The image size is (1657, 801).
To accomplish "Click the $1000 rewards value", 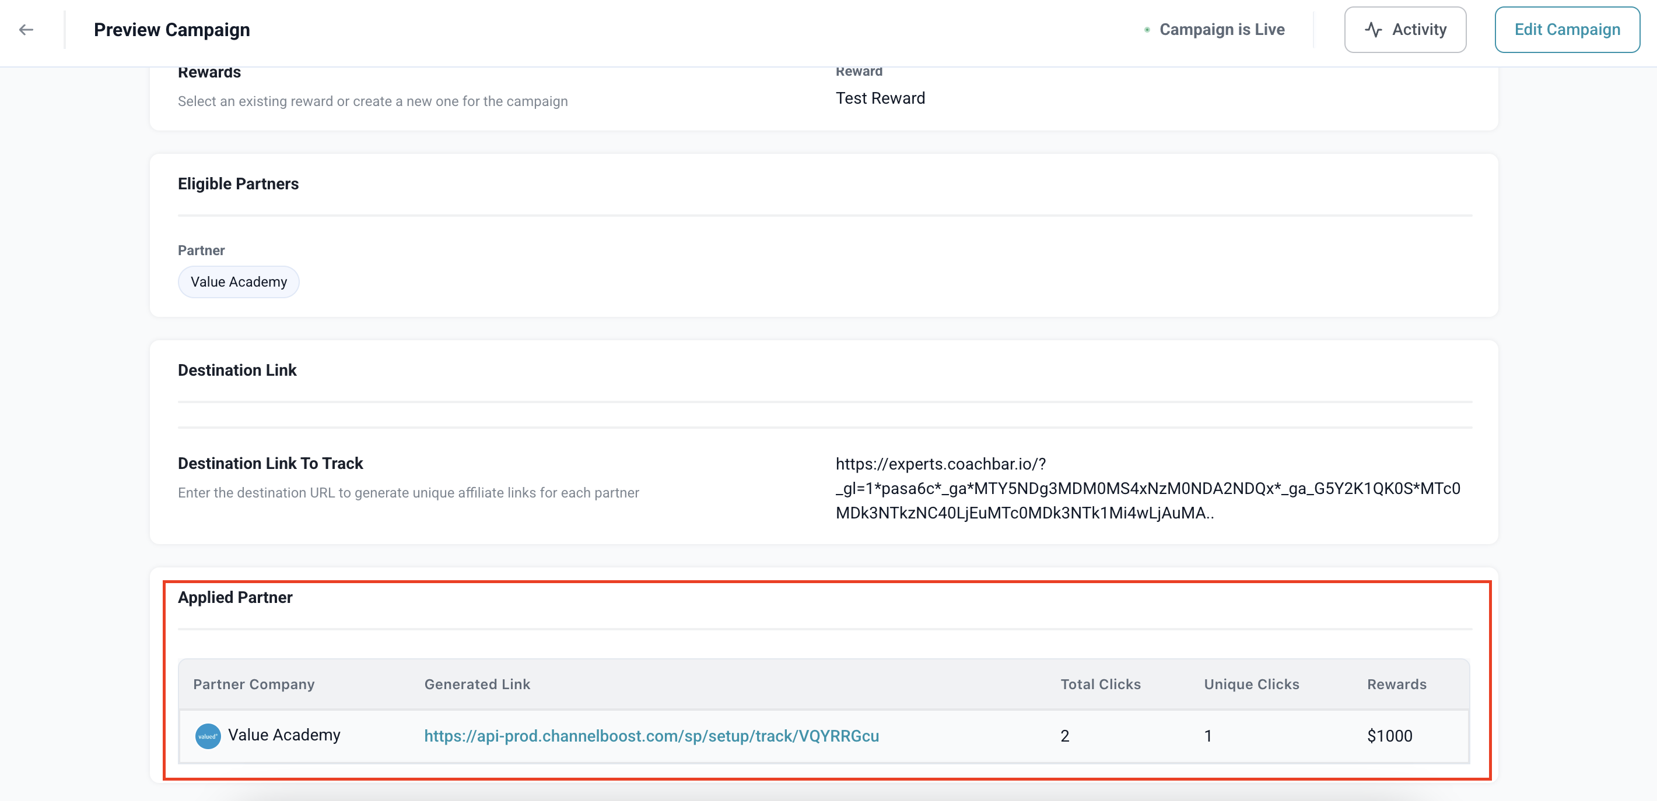I will tap(1389, 736).
